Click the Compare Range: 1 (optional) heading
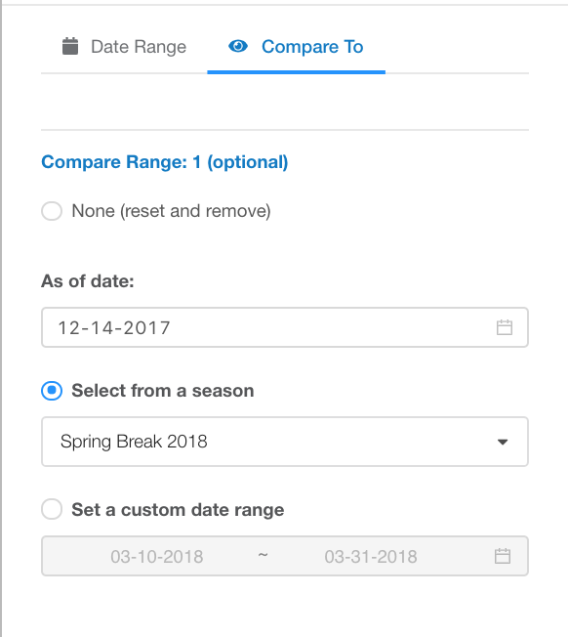Screen dimensions: 568x637 pyautogui.click(x=165, y=162)
